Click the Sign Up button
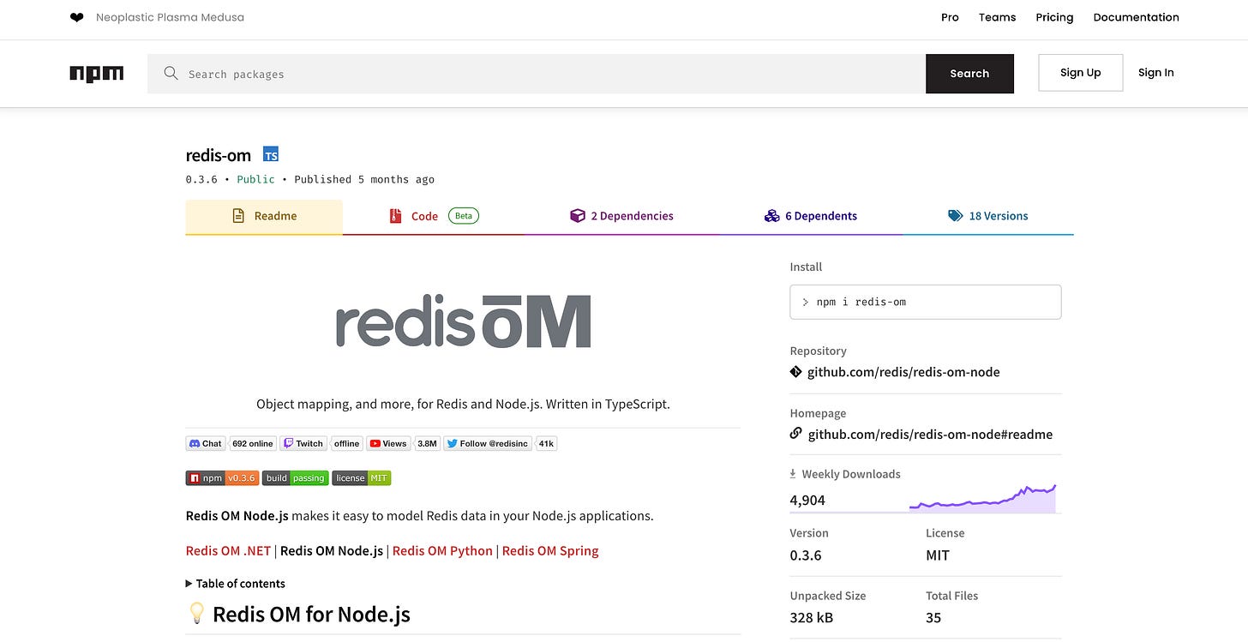The image size is (1248, 642). (1080, 73)
